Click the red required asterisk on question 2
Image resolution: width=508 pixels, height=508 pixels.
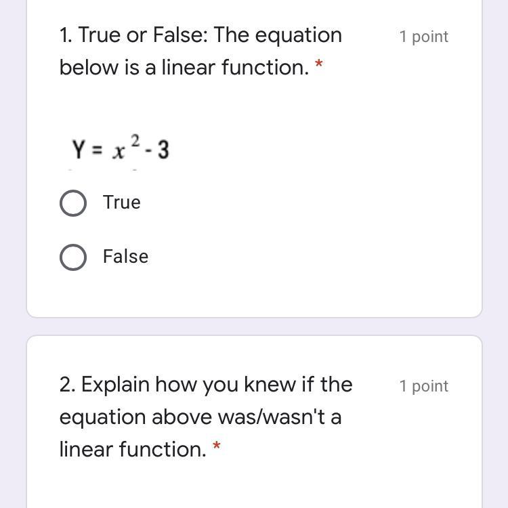point(216,446)
